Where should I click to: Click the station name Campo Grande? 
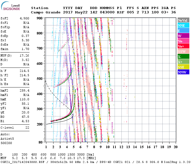[x=46, y=12]
